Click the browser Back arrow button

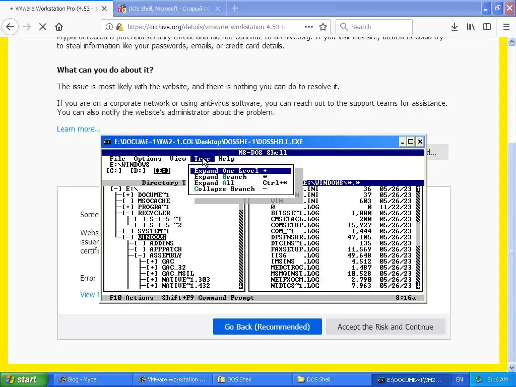pyautogui.click(x=10, y=27)
